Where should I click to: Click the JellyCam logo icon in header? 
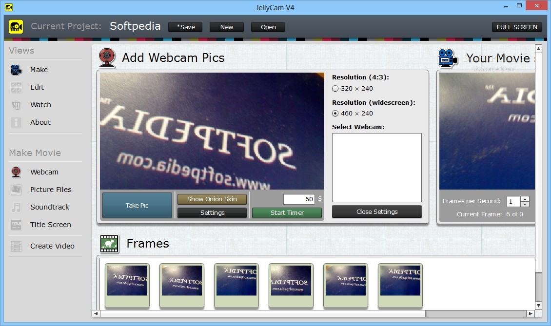pos(16,27)
